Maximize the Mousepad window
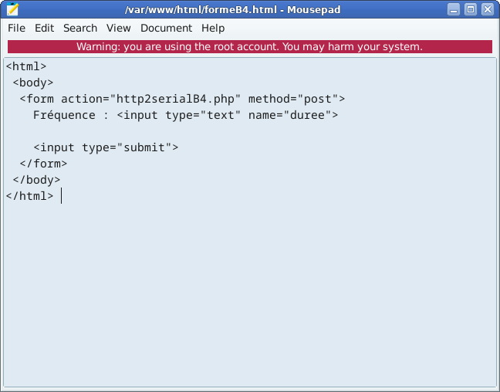Viewport: 500px width, 392px height. (x=470, y=9)
